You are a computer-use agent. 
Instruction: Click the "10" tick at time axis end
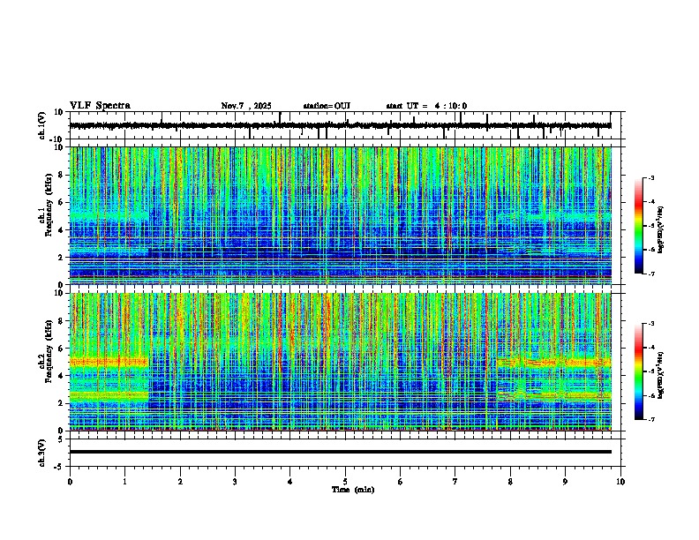click(x=620, y=482)
